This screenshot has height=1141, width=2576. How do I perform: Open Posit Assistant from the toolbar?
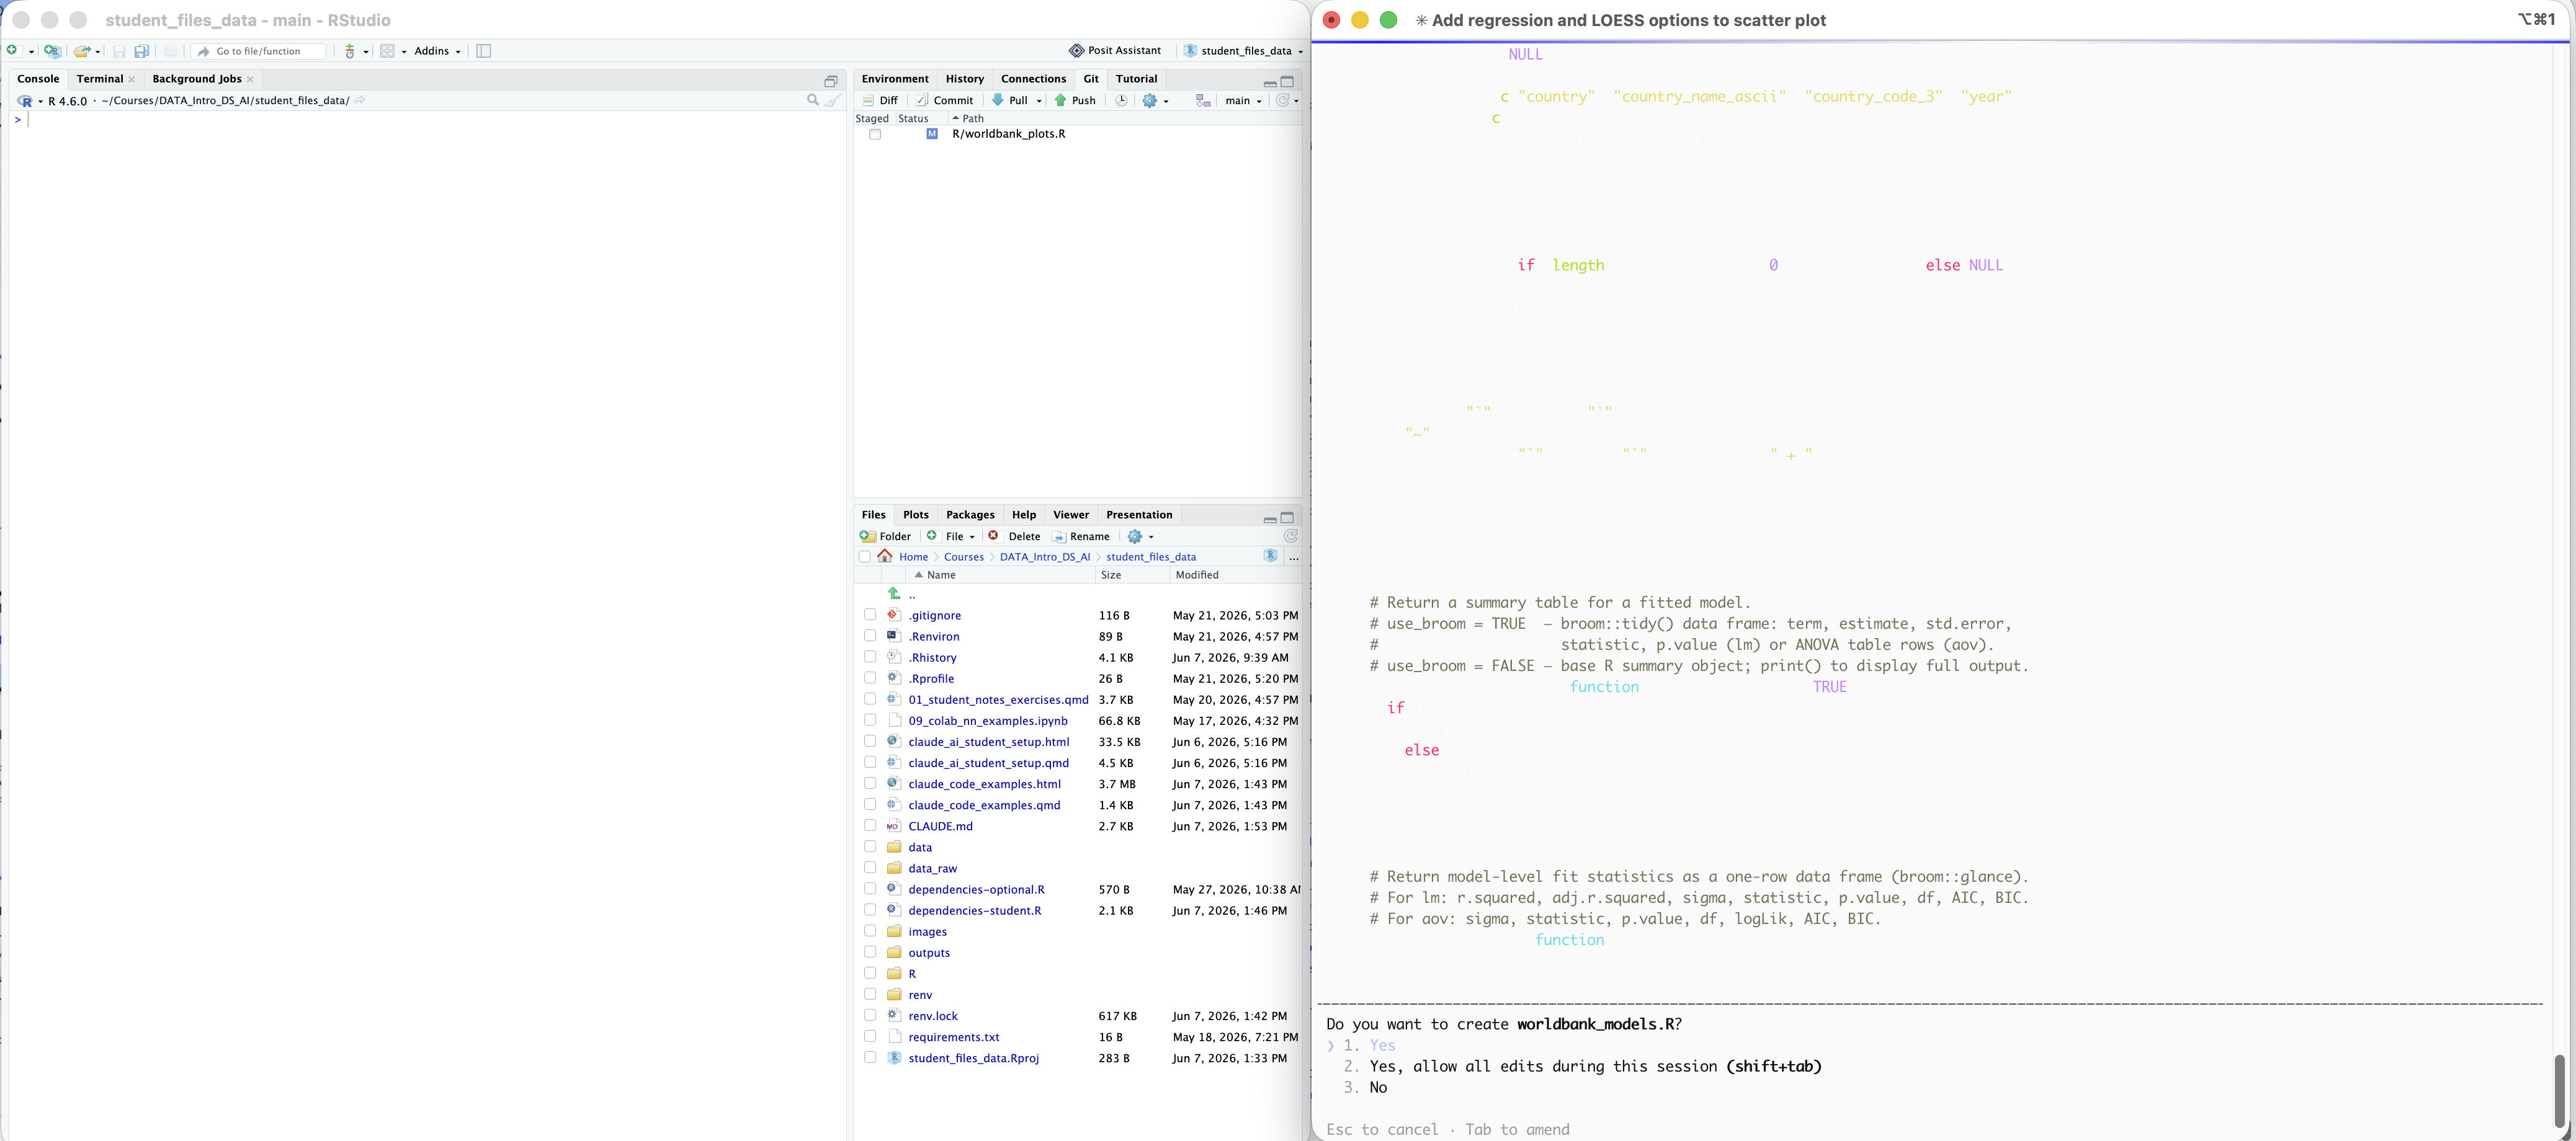tap(1115, 51)
